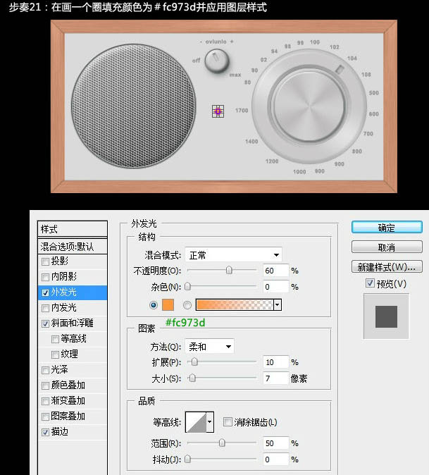Image resolution: width=429 pixels, height=475 pixels.
Task: Enable the 等高线 contour sub-option checkbox
Action: pos(55,339)
